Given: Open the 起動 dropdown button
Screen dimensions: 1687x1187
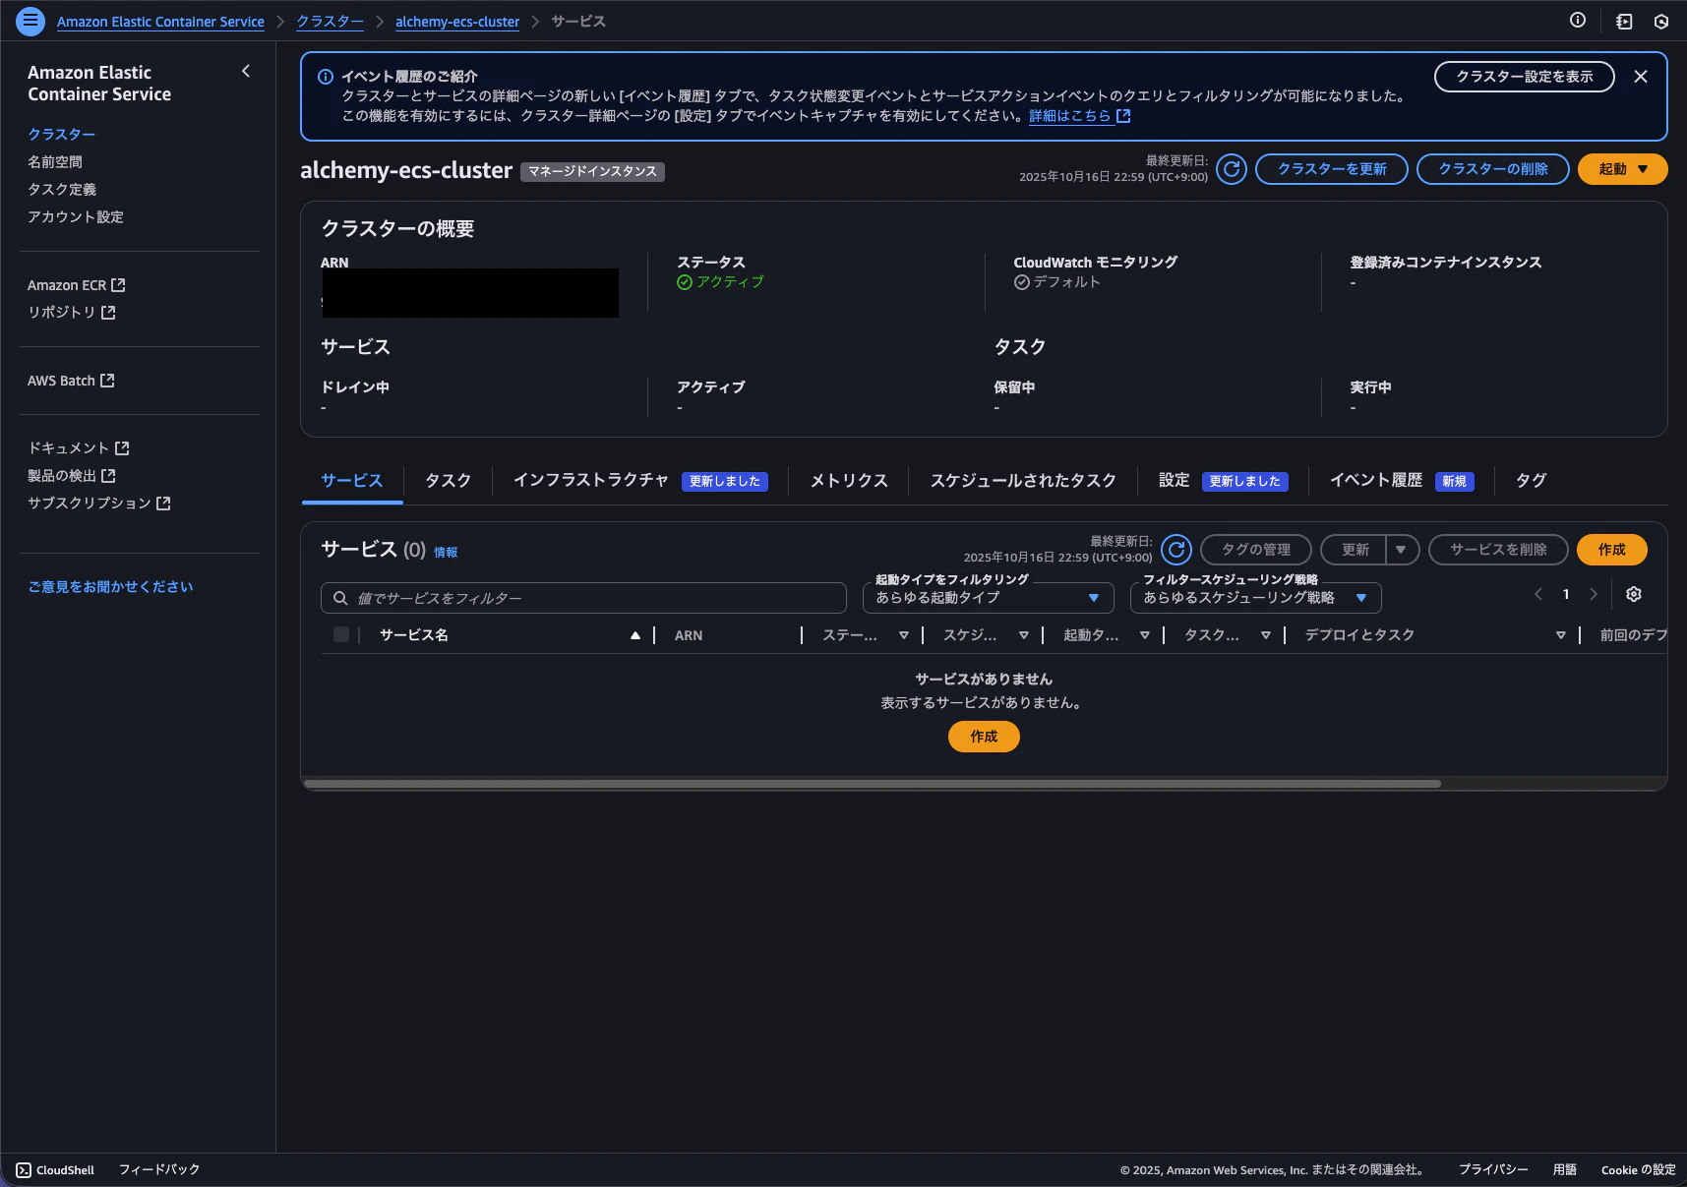Looking at the screenshot, I should pyautogui.click(x=1622, y=169).
